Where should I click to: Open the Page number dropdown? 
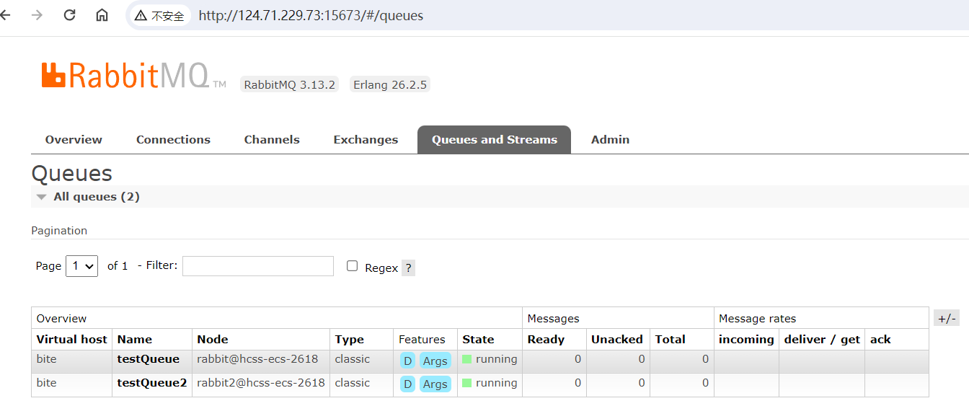[x=81, y=266]
